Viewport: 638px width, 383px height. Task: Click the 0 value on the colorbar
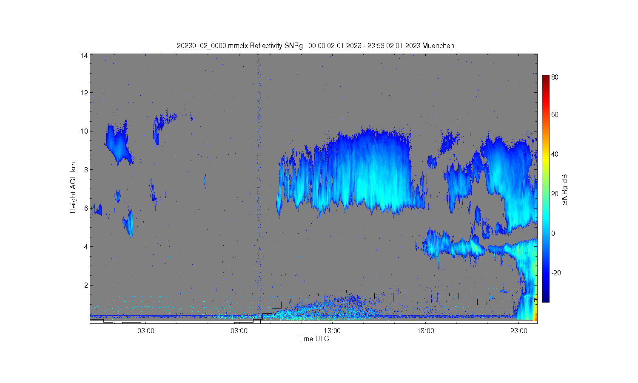(553, 233)
